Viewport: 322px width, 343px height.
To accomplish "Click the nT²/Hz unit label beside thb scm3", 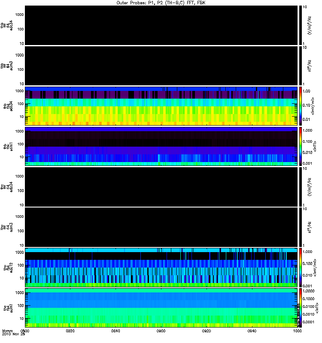I will (310, 66).
